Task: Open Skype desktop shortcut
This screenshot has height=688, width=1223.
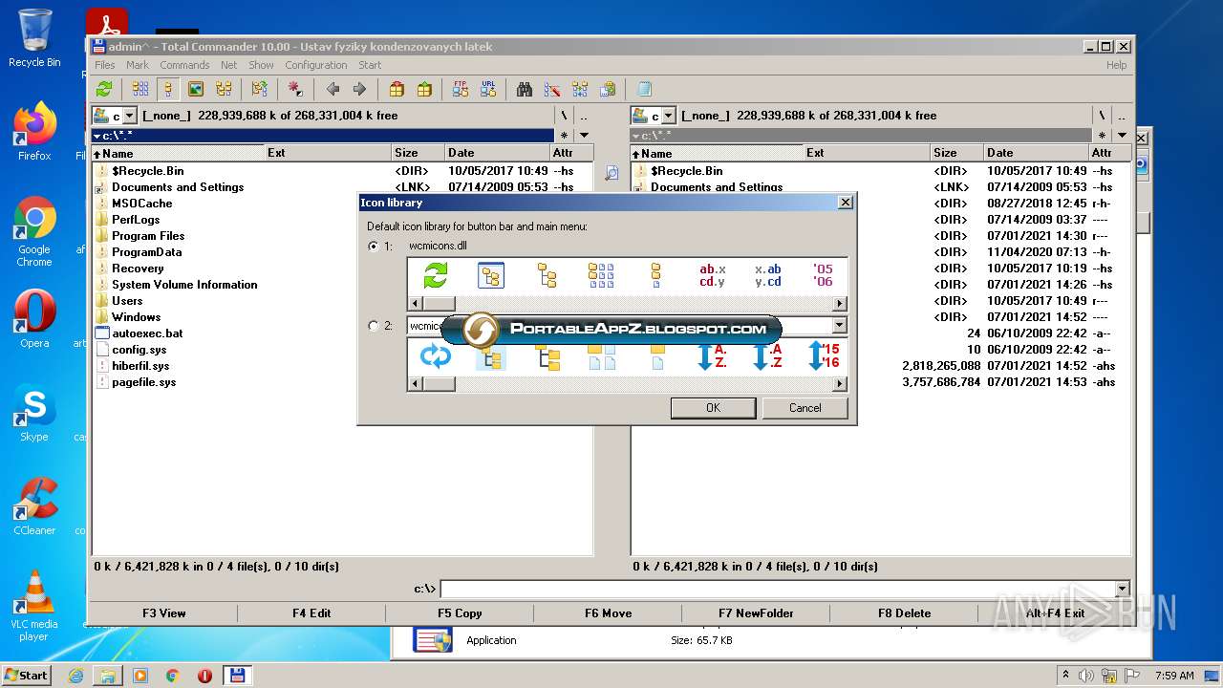Action: pyautogui.click(x=34, y=413)
